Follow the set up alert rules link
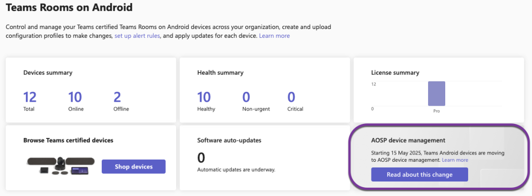 (137, 36)
